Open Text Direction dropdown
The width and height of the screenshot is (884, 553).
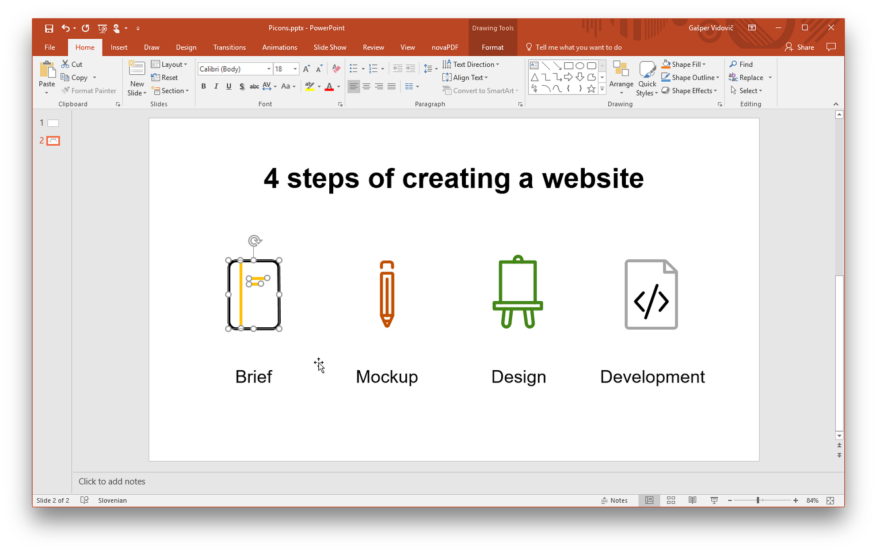pyautogui.click(x=471, y=64)
